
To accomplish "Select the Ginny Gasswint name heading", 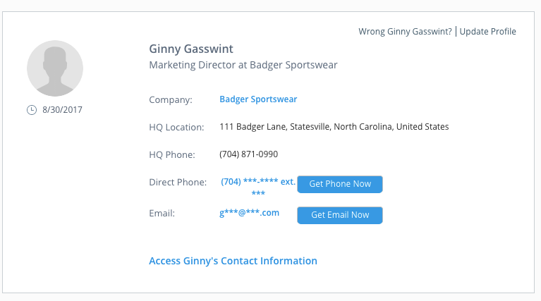I will click(x=191, y=49).
